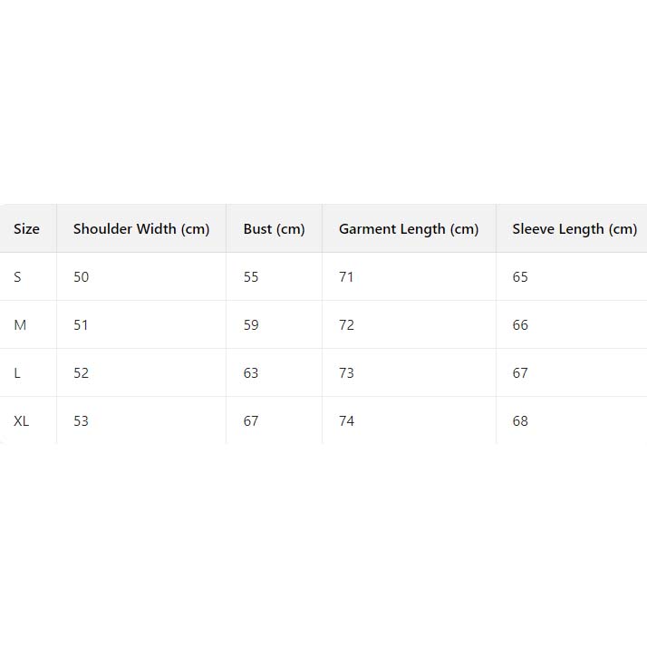Select bust value 63 for size L
This screenshot has height=646, width=647.
[x=251, y=373]
